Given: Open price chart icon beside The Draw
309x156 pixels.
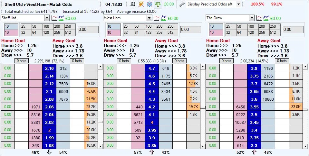Looking at the screenshot, I should (x=259, y=18).
